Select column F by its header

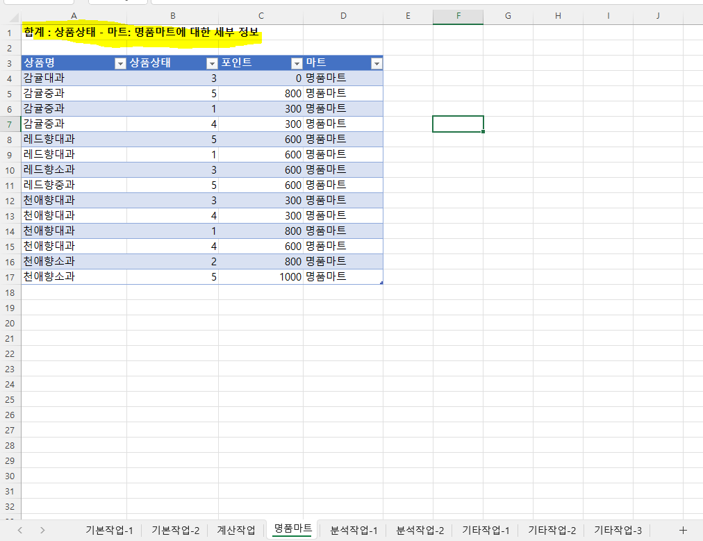coord(458,16)
